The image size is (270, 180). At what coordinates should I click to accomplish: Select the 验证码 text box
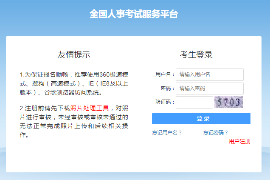click(x=194, y=102)
